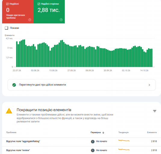The width and height of the screenshot is (161, 154).
Task: Click the 2 818 count in review row
Action: click(154, 150)
